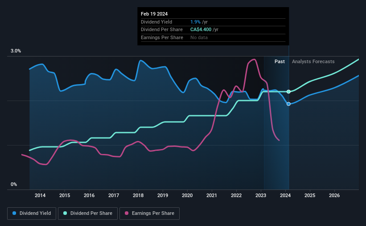Click the blue Dividend Yield legend dot
This screenshot has height=226, width=366.
pyautogui.click(x=14, y=213)
